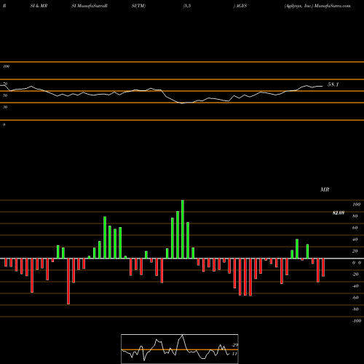Click the 40 label on the MR axis
This screenshot has width=364, height=364.
tap(355, 240)
